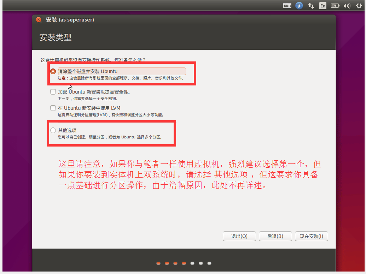Click the first white progress dot
This screenshot has height=274, width=366.
coord(192,263)
